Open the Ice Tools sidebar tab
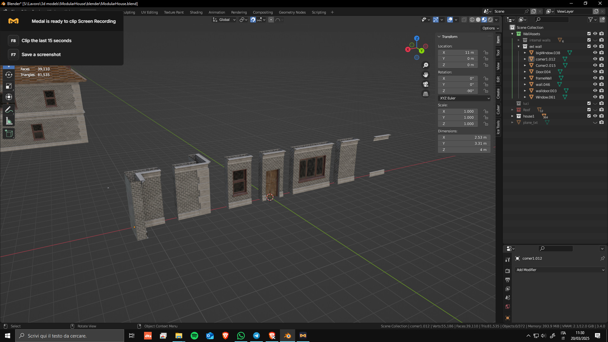The image size is (608, 342). click(498, 127)
